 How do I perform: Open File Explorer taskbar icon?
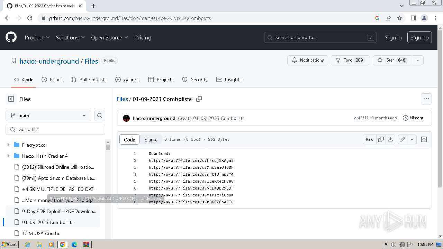click(x=39, y=245)
